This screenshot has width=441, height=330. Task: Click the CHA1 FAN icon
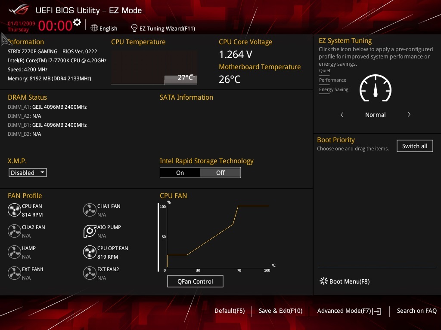point(90,210)
